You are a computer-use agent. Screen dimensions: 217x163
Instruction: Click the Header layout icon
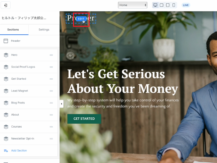6,41
